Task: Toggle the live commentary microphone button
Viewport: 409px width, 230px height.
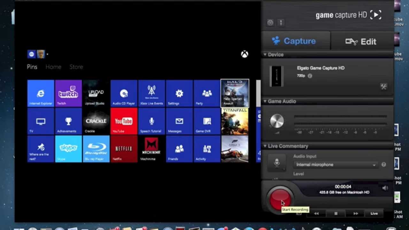Action: pos(277,163)
